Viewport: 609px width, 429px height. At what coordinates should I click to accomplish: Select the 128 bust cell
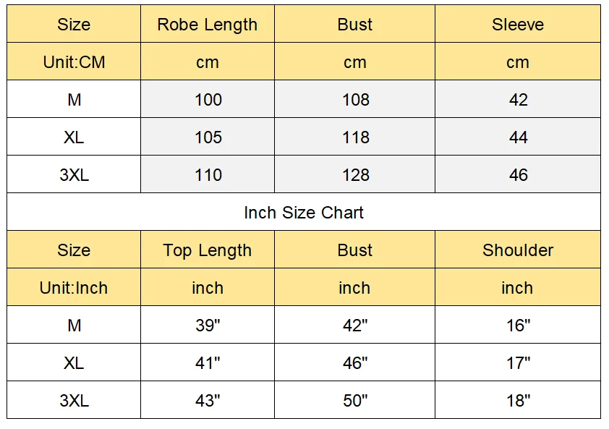354,175
